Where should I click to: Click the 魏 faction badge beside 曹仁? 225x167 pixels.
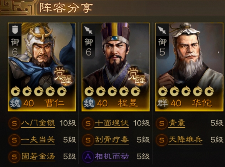click(x=15, y=103)
